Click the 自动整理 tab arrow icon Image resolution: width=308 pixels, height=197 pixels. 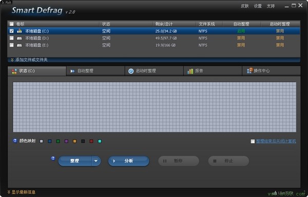pos(72,71)
